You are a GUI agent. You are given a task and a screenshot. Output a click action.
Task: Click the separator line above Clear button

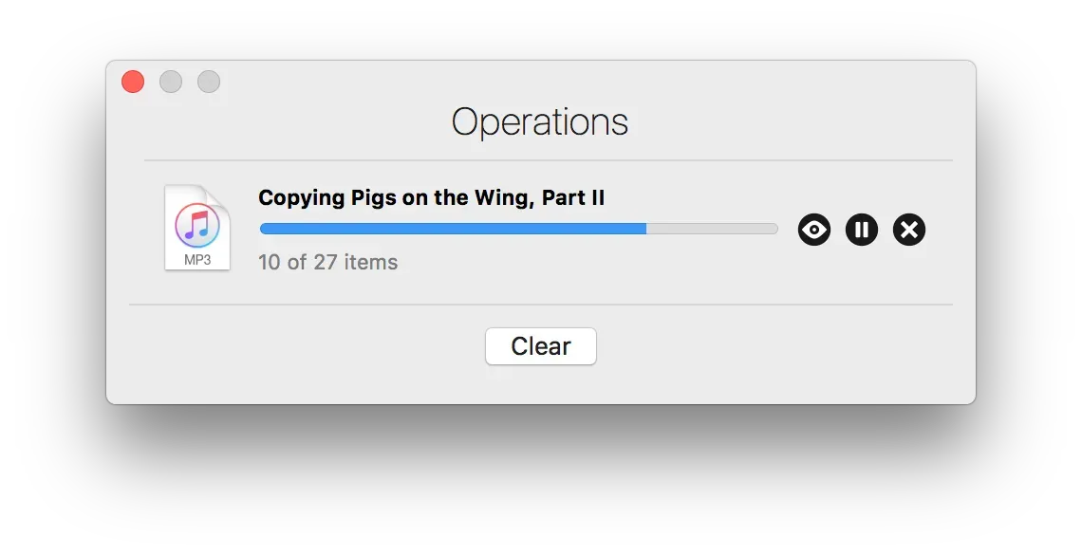click(x=540, y=305)
